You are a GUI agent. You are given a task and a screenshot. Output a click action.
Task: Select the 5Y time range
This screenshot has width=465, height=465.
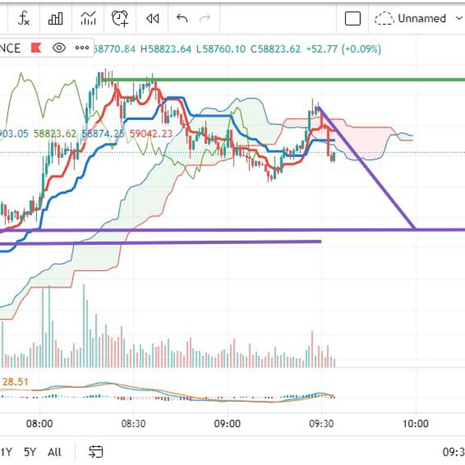(30, 452)
